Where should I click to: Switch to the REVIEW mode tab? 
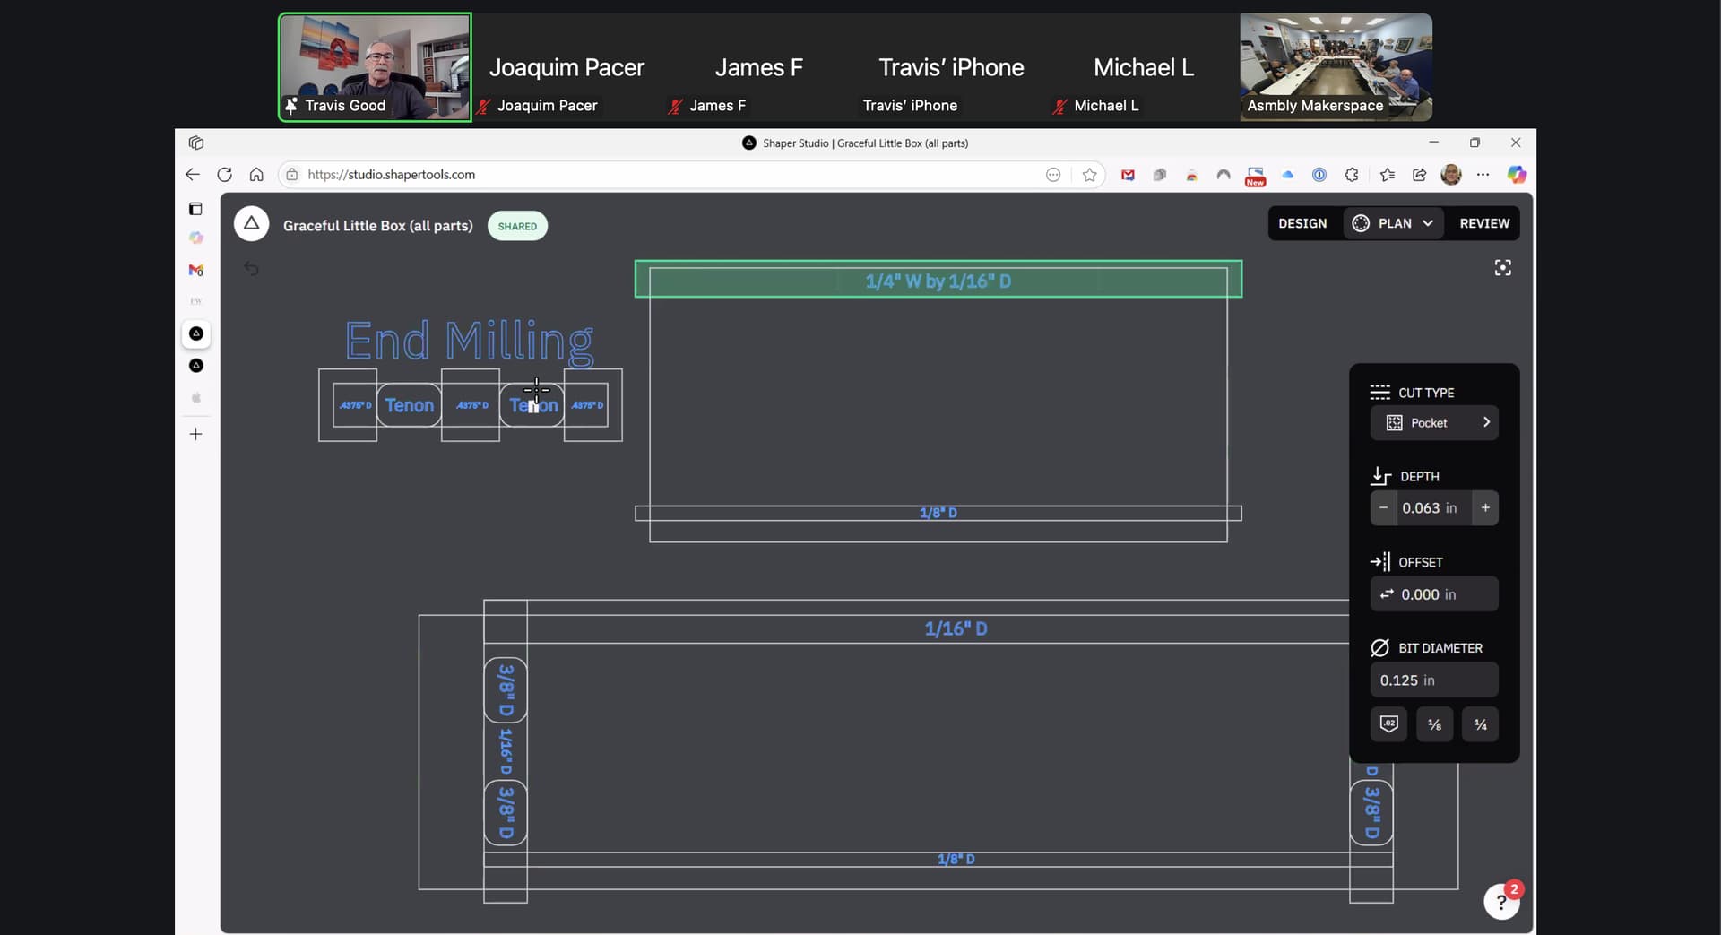pyautogui.click(x=1484, y=223)
